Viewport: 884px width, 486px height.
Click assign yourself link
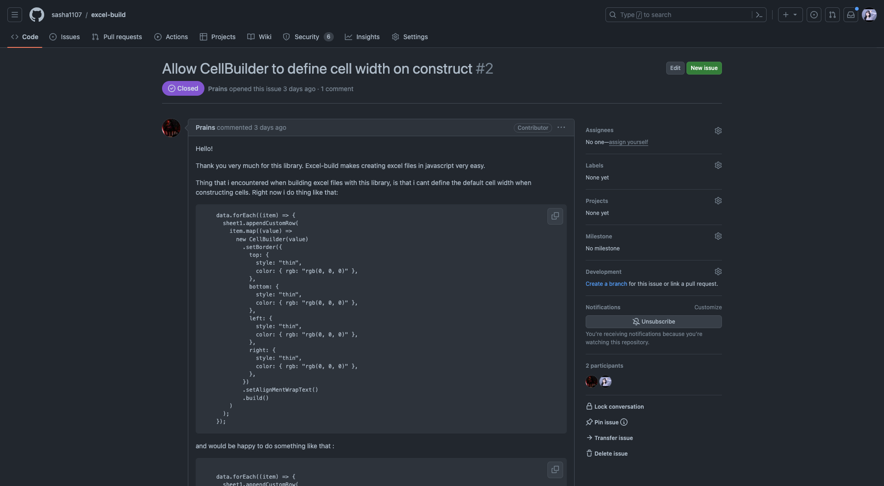tap(628, 142)
